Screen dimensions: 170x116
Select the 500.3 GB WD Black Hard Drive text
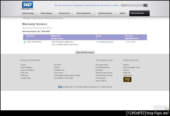[65, 45]
